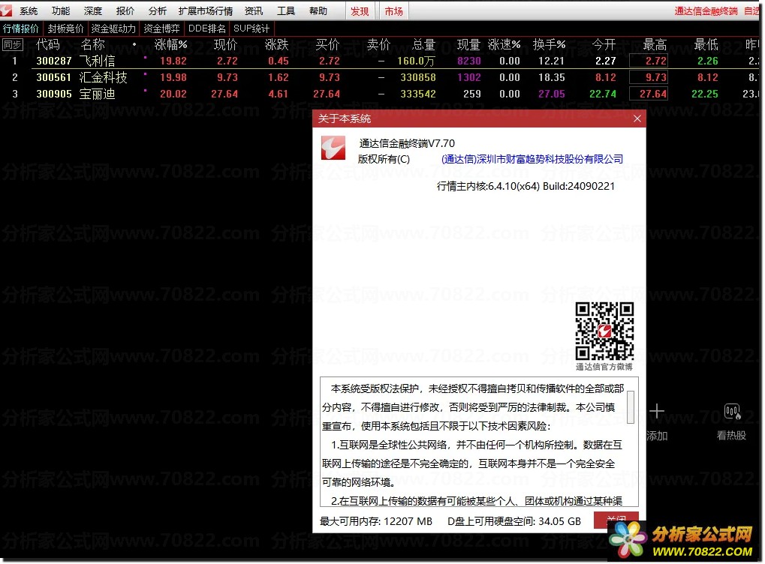Sort by the 代码 column header
The image size is (765, 564).
(x=48, y=45)
